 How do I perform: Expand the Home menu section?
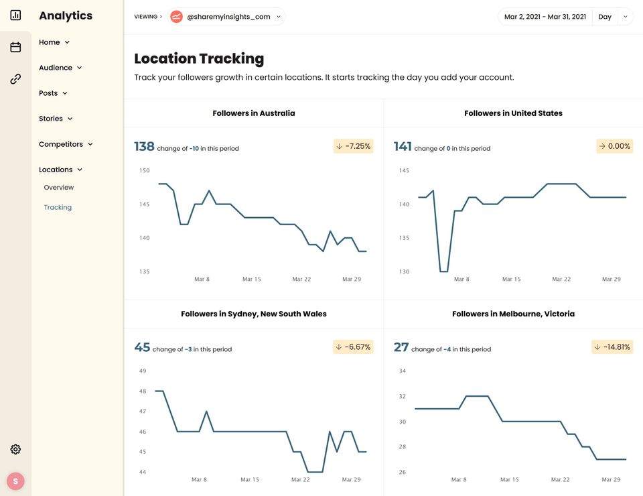tap(54, 42)
